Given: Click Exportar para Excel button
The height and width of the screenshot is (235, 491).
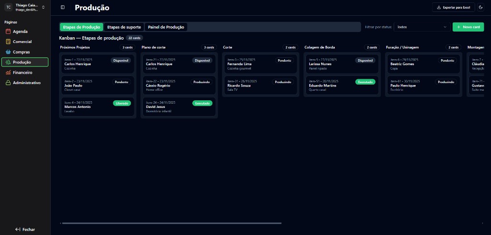Looking at the screenshot, I should coord(454,7).
